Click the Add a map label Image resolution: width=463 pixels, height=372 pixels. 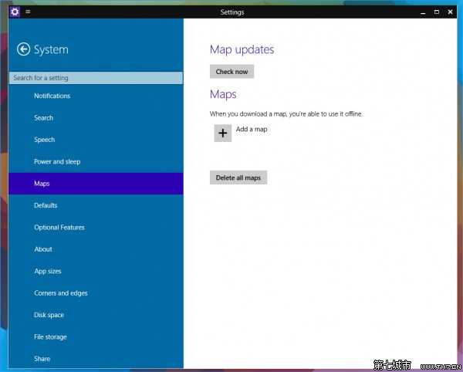click(x=252, y=130)
